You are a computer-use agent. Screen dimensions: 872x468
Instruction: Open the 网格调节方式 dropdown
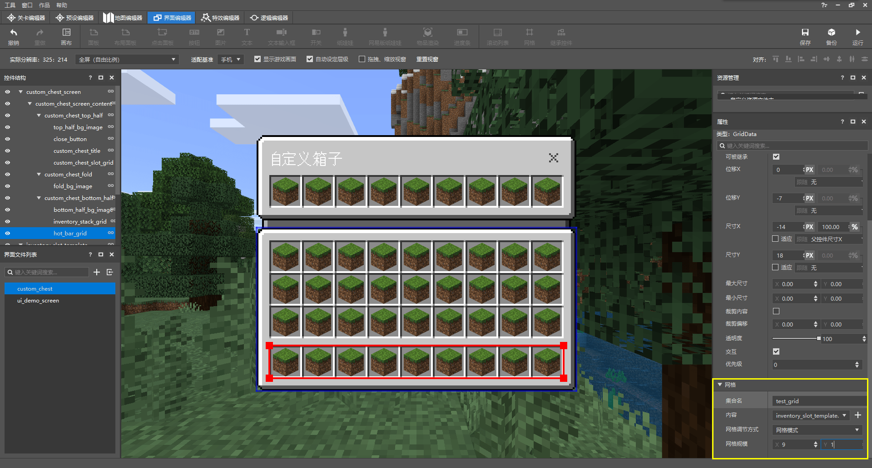(816, 430)
